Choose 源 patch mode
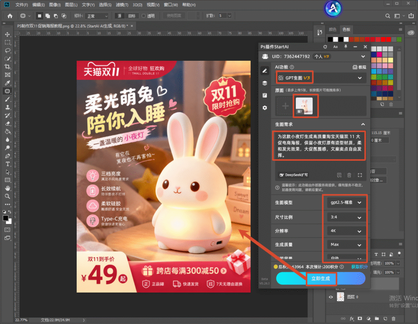 coord(120,16)
